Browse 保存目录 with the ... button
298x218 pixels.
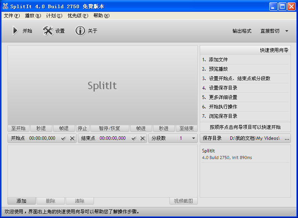coord(287,138)
